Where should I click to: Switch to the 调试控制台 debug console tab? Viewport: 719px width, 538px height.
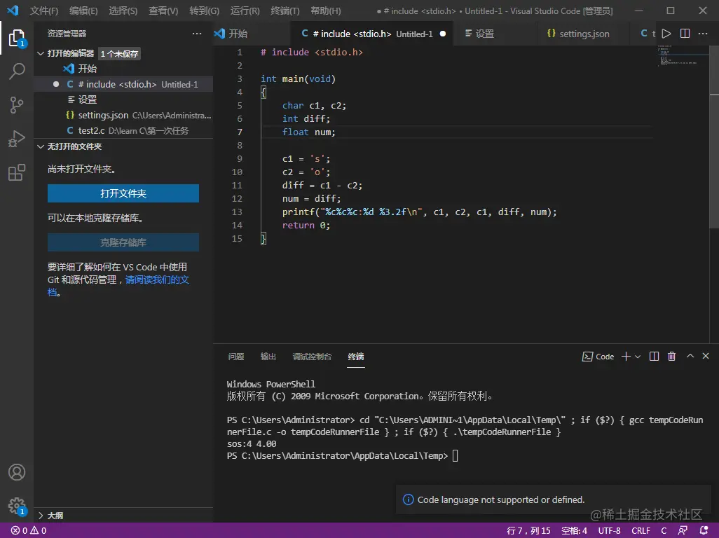(x=312, y=357)
